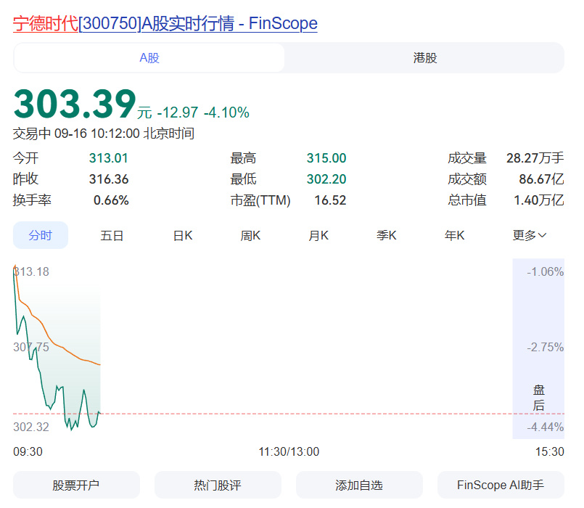Click the 热门股评 button
This screenshot has width=584, height=508.
(x=218, y=485)
